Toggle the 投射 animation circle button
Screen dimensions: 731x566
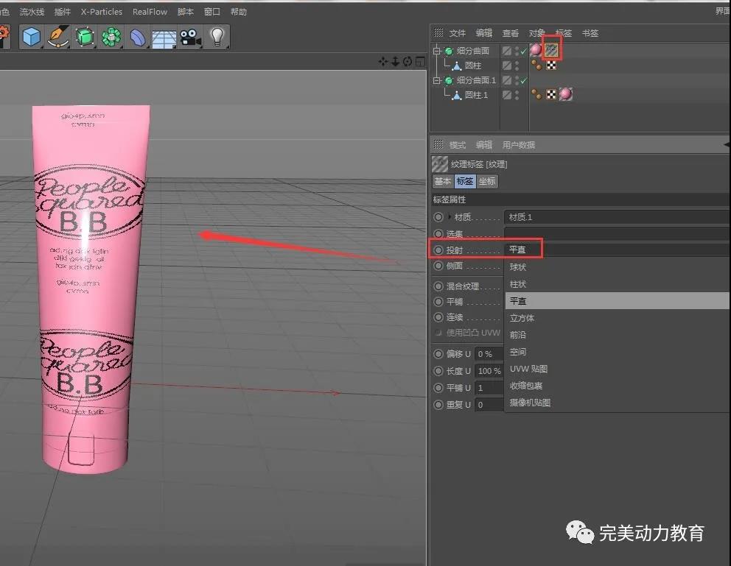tap(438, 250)
